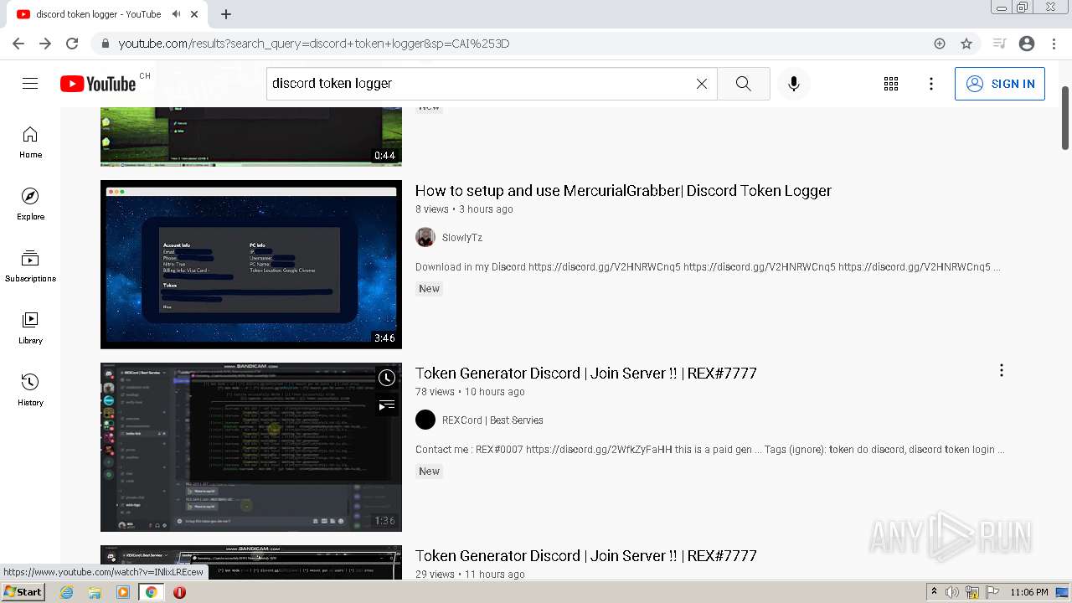Open Library in sidebar
The image size is (1072, 603).
point(30,328)
